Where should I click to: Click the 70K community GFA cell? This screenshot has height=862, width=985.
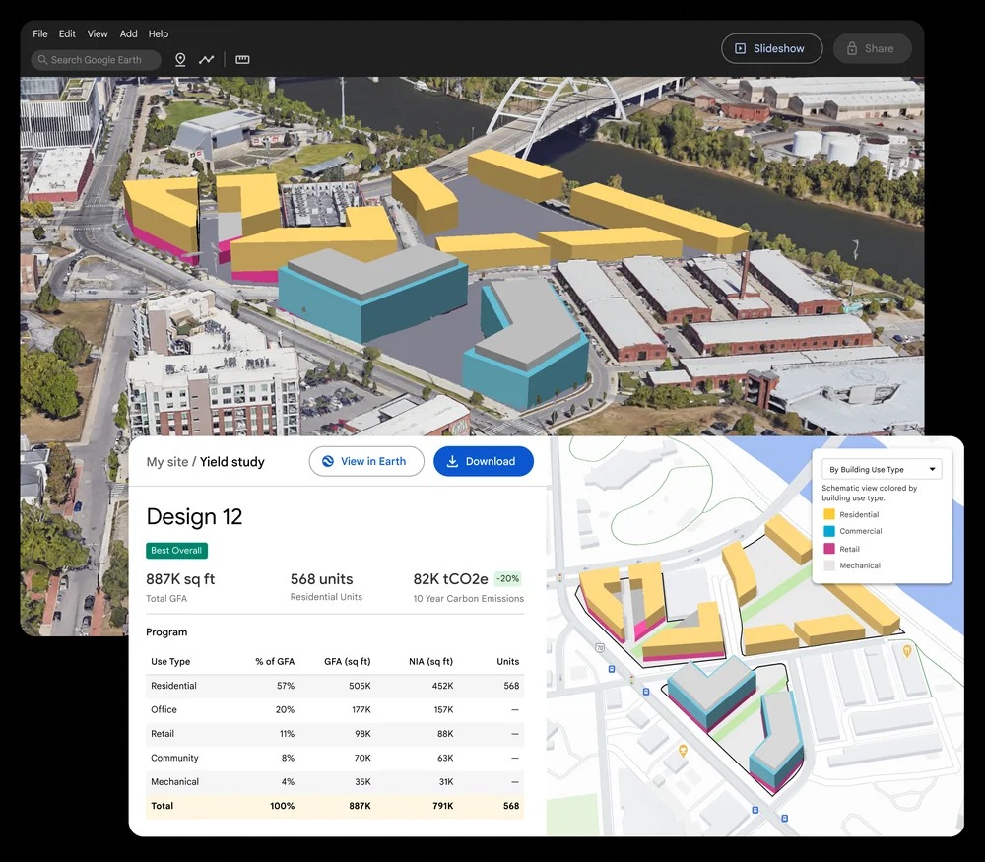pyautogui.click(x=362, y=758)
